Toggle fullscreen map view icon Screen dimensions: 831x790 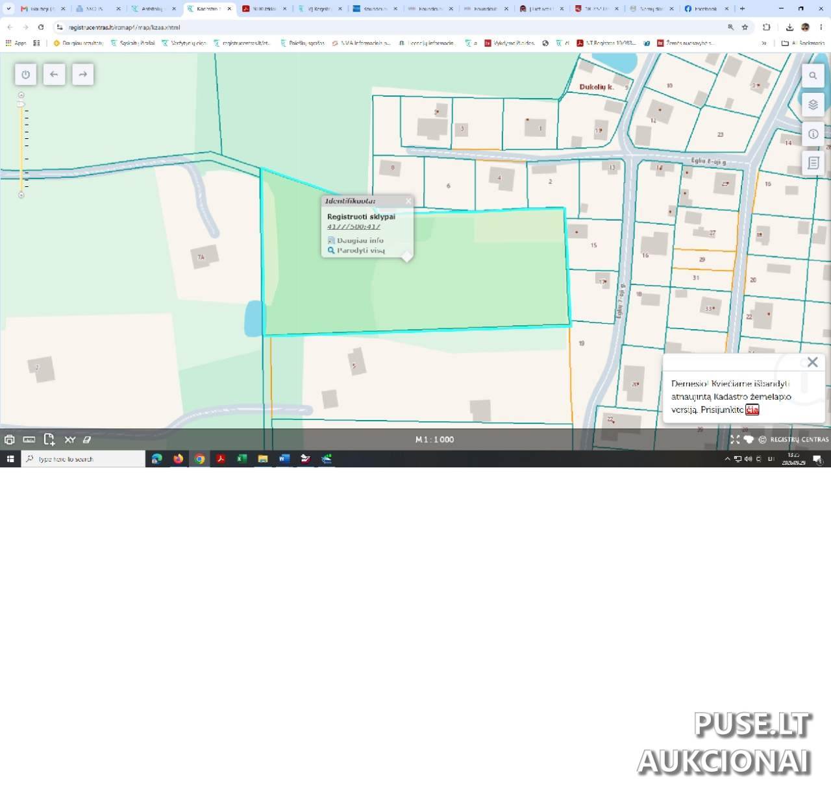[735, 439]
